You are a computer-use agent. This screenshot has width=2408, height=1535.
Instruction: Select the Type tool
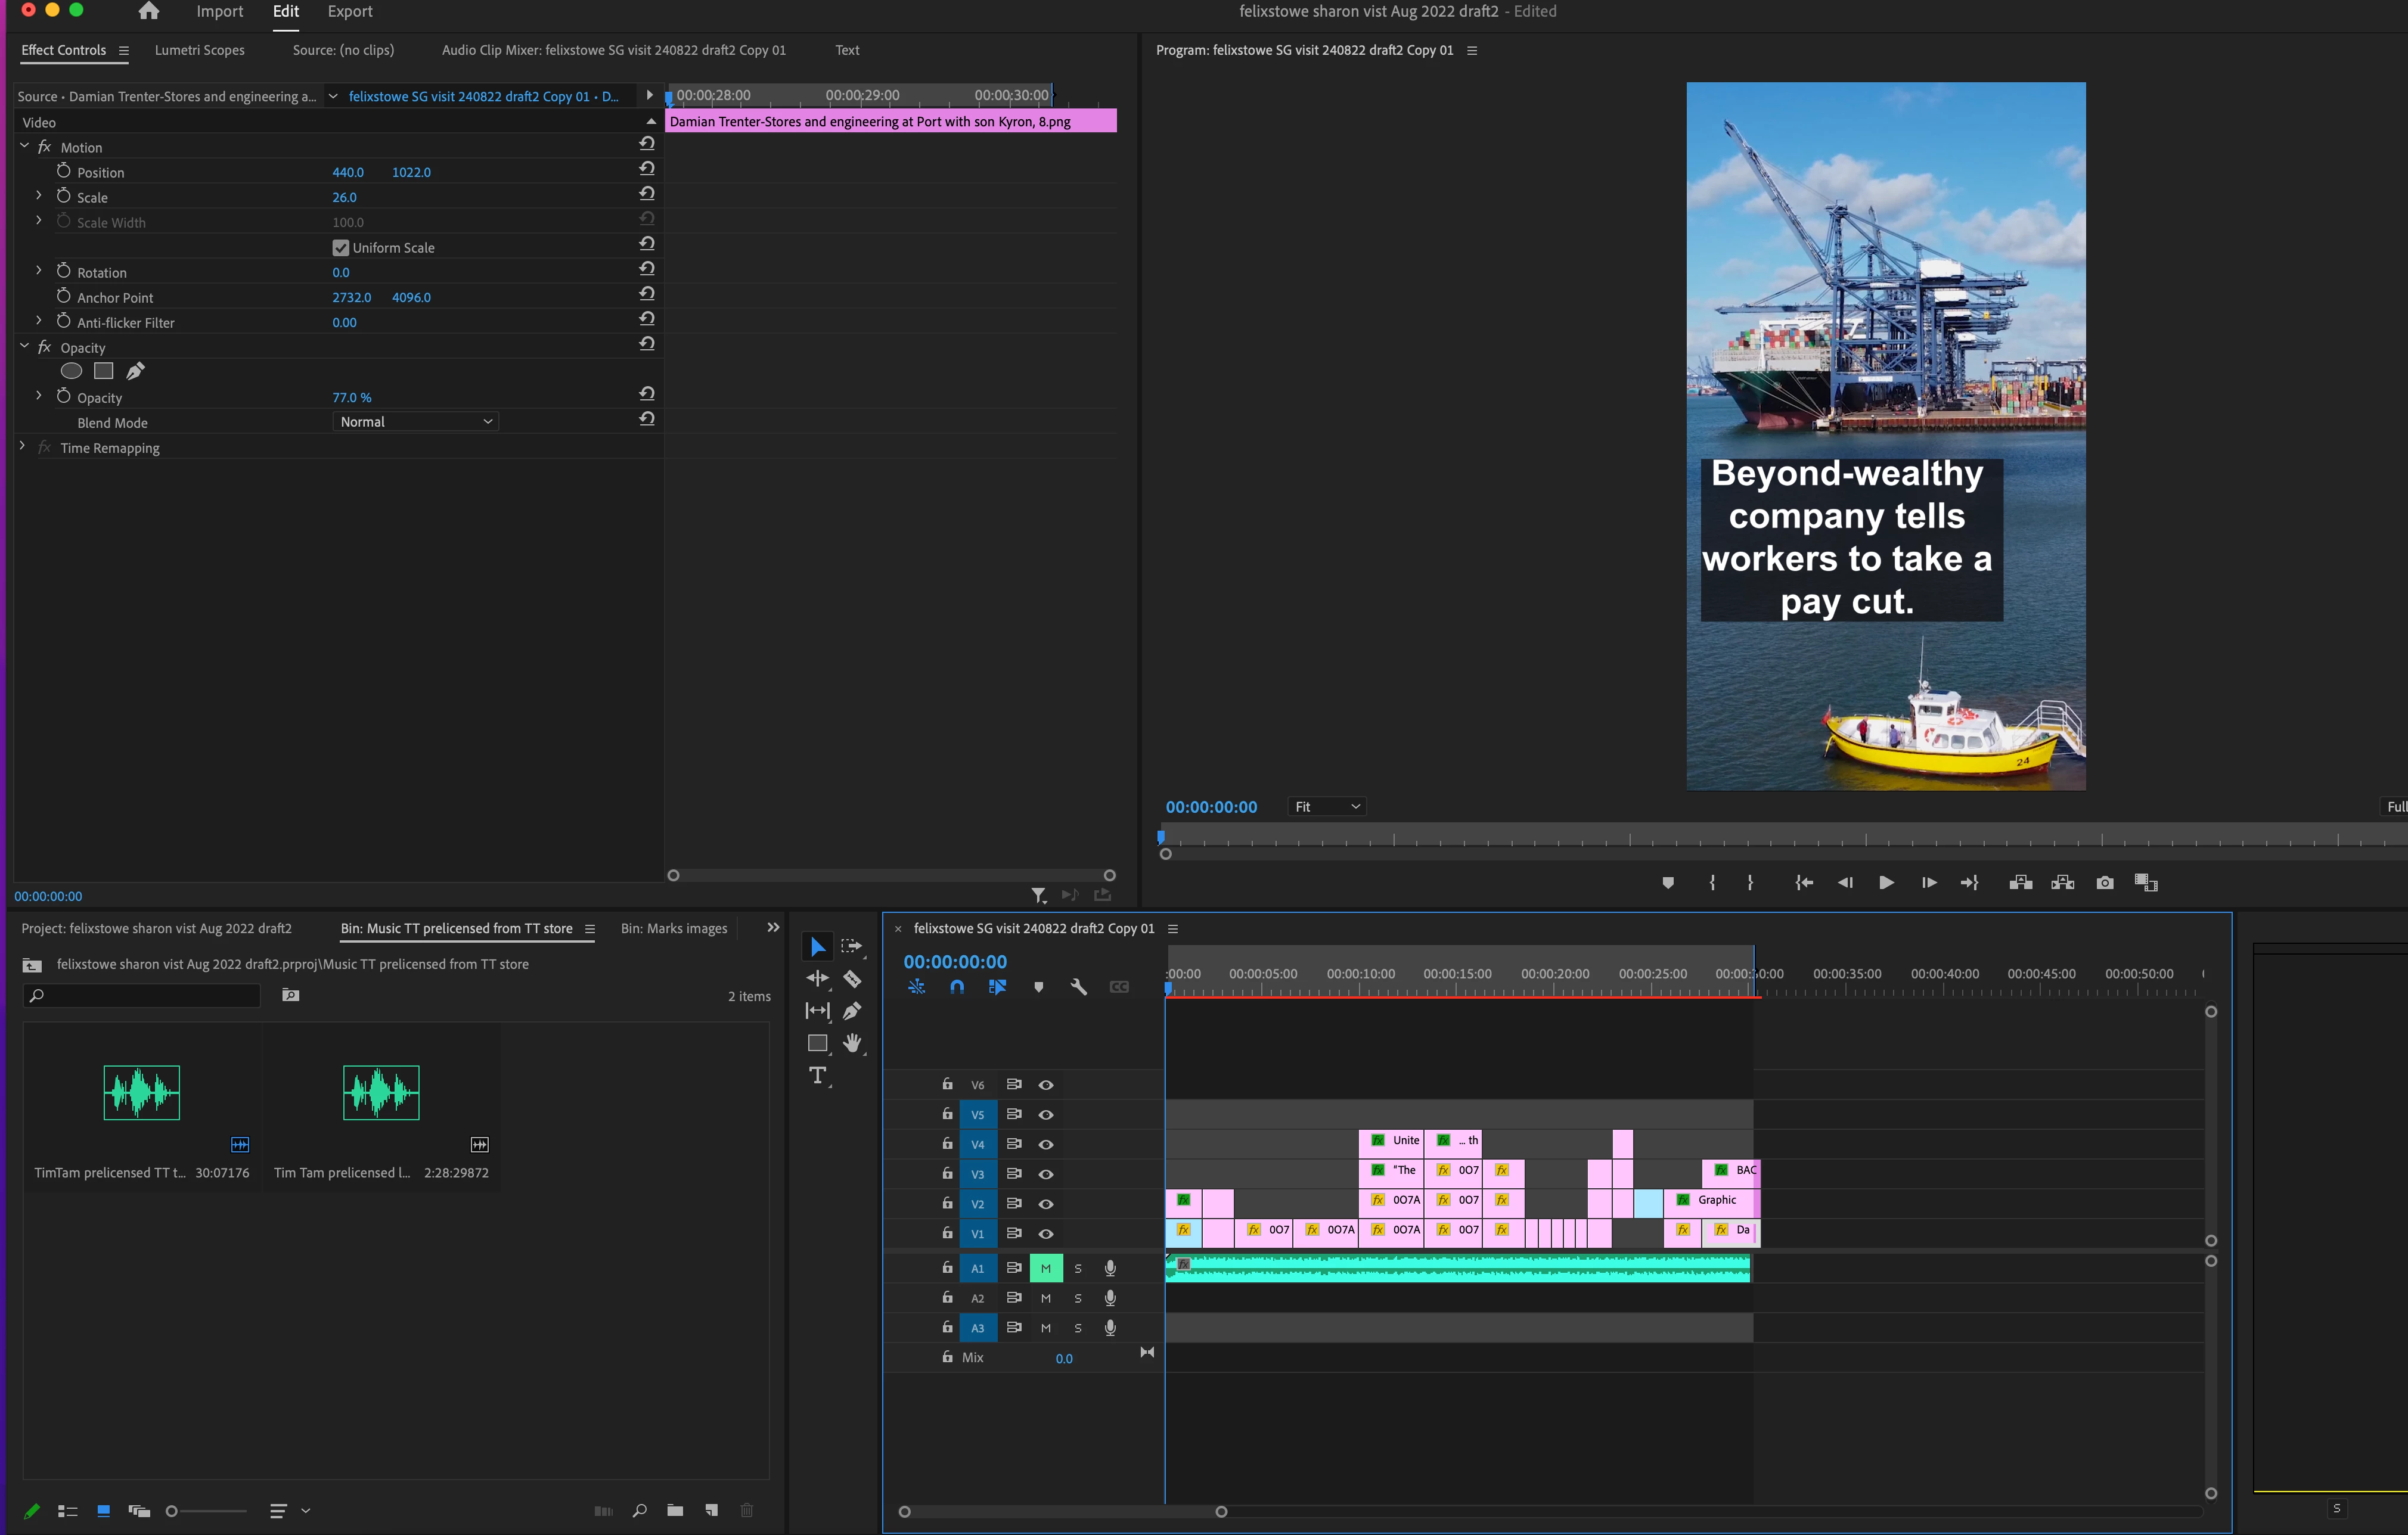click(x=818, y=1075)
